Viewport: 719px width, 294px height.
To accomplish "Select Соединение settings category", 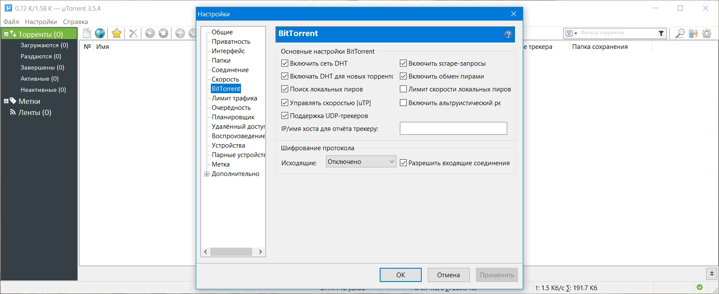I will point(230,70).
